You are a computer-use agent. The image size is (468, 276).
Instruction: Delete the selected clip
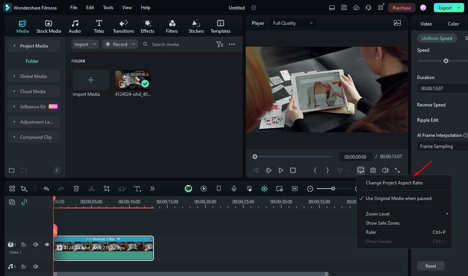tap(76, 189)
